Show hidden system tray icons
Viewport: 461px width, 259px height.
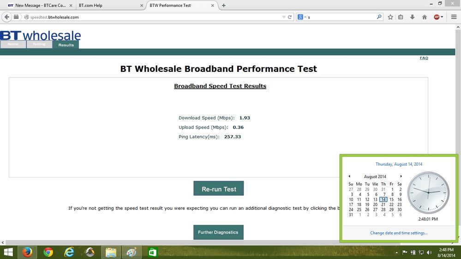pyautogui.click(x=396, y=253)
